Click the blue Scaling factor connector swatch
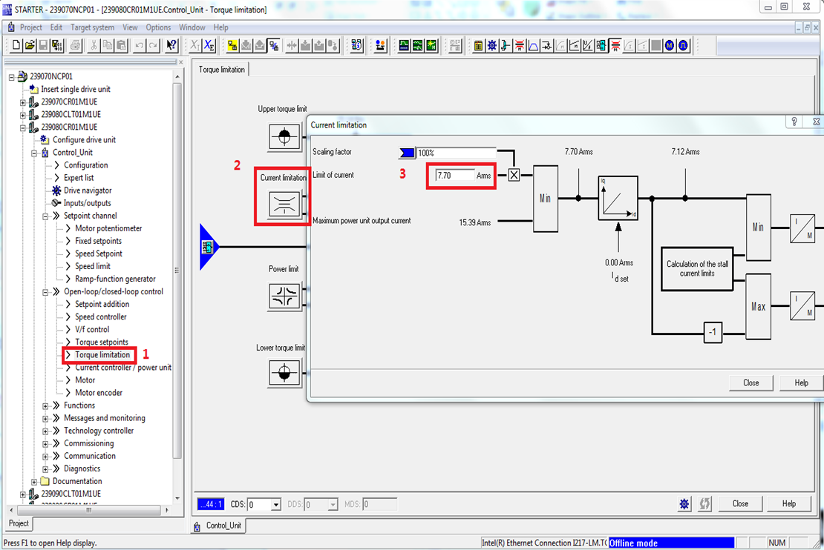The image size is (824, 550). (407, 153)
